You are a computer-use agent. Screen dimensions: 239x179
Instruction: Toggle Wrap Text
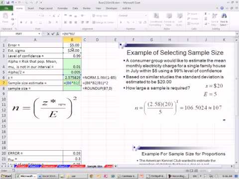coord(100,15)
